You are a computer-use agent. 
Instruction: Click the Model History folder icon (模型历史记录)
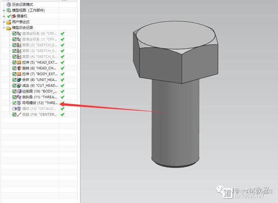pos(9,28)
